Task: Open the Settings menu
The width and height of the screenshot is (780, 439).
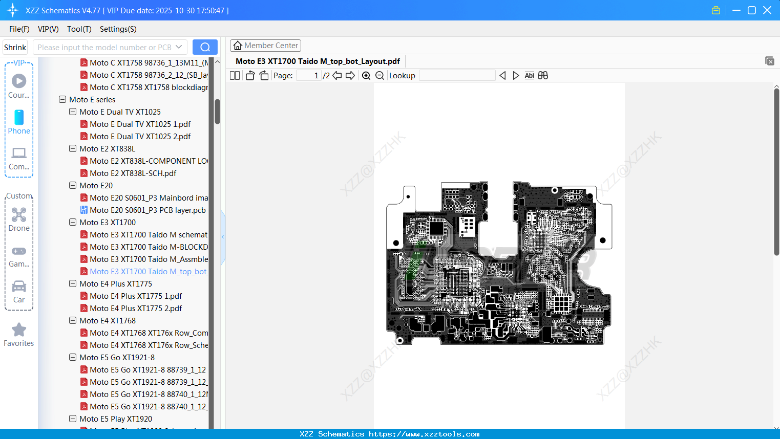Action: pyautogui.click(x=118, y=29)
